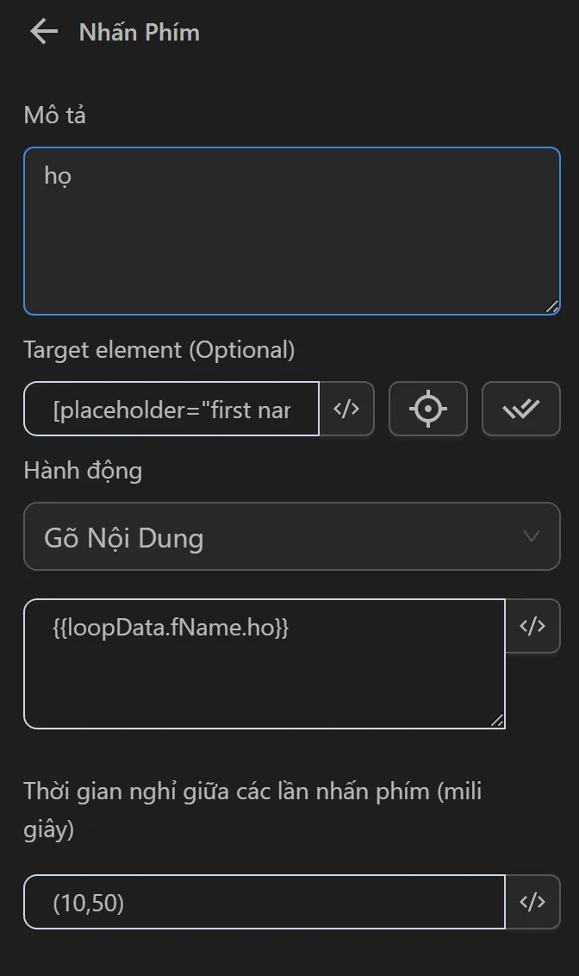The width and height of the screenshot is (579, 976).
Task: Click chevron arrow of Hành động dropdown
Action: pos(532,536)
